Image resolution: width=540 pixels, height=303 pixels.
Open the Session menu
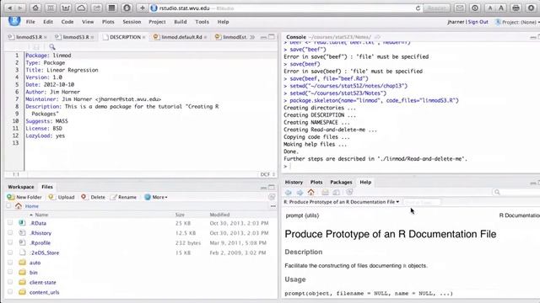pos(132,22)
